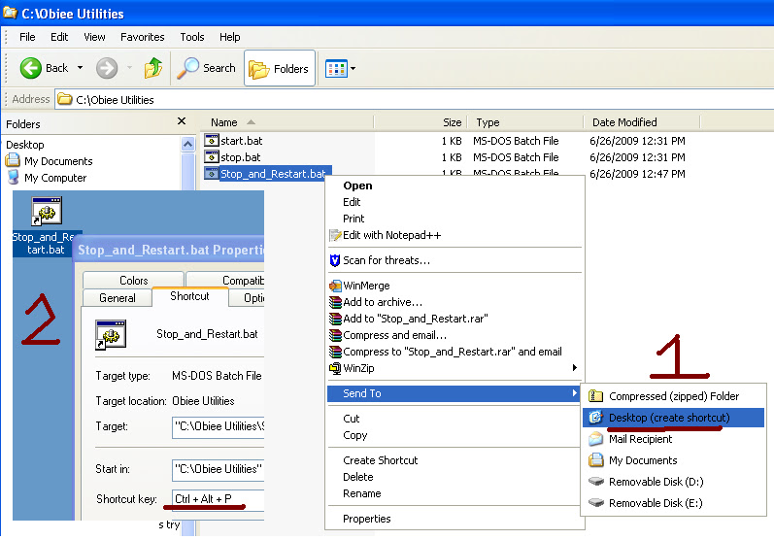Click the green Back arrow icon

pyautogui.click(x=31, y=68)
